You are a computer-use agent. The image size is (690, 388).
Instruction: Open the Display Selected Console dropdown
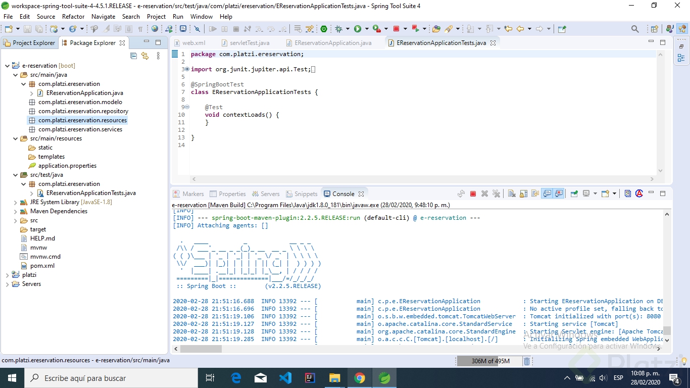click(595, 193)
